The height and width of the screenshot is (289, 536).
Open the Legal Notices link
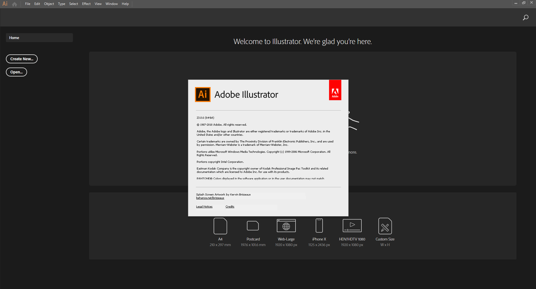coord(204,206)
